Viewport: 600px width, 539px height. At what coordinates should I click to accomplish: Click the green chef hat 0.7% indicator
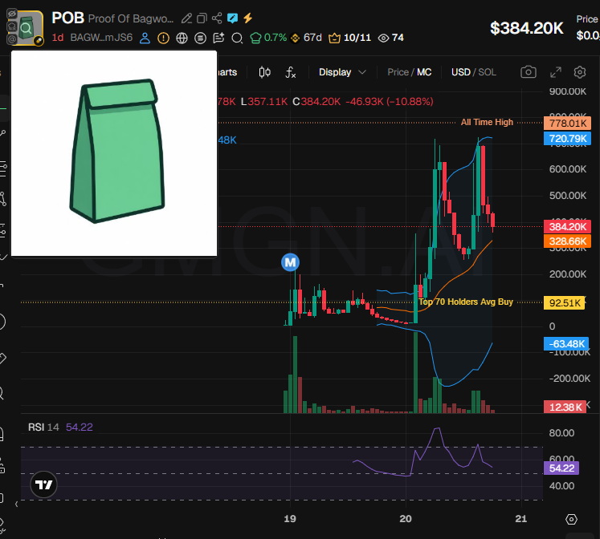(x=268, y=38)
